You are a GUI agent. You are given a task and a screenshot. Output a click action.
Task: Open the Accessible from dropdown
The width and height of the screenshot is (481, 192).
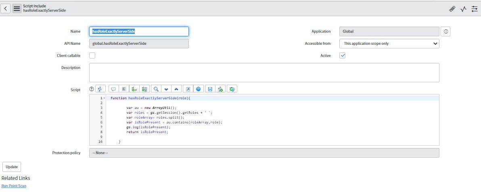389,44
